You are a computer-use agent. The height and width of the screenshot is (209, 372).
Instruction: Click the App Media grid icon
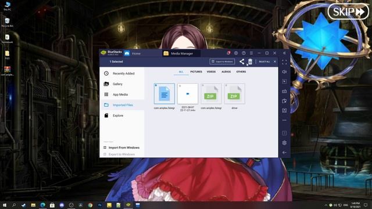[x=106, y=94]
